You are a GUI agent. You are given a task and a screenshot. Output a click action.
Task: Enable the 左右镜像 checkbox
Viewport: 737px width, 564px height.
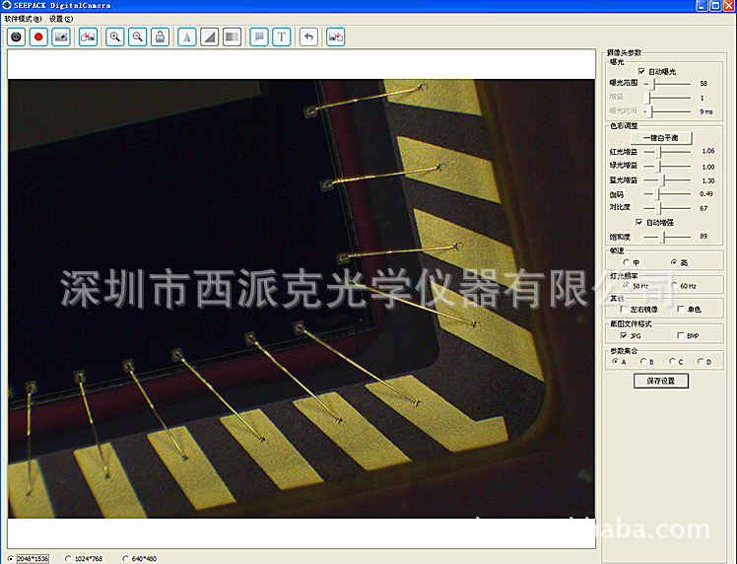624,309
